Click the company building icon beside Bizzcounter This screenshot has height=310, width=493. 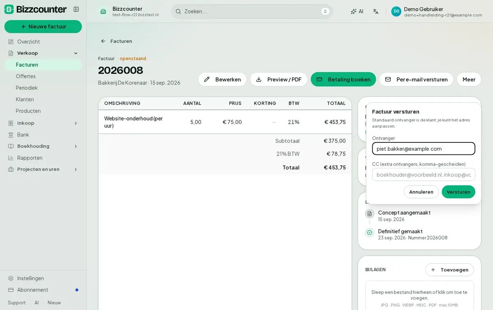click(x=103, y=11)
